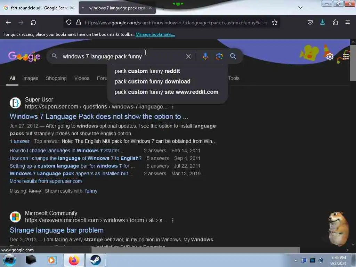This screenshot has width=356, height=267.
Task: Open Google quick settings gear
Action: pos(330,57)
